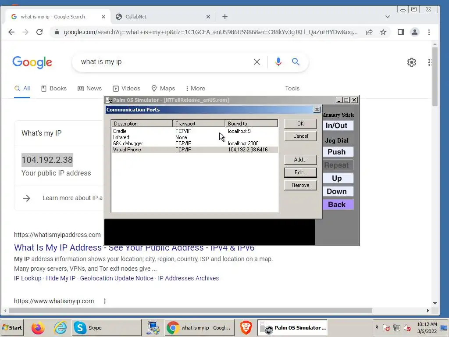The image size is (449, 337).
Task: Select the All search tab
Action: (x=22, y=89)
